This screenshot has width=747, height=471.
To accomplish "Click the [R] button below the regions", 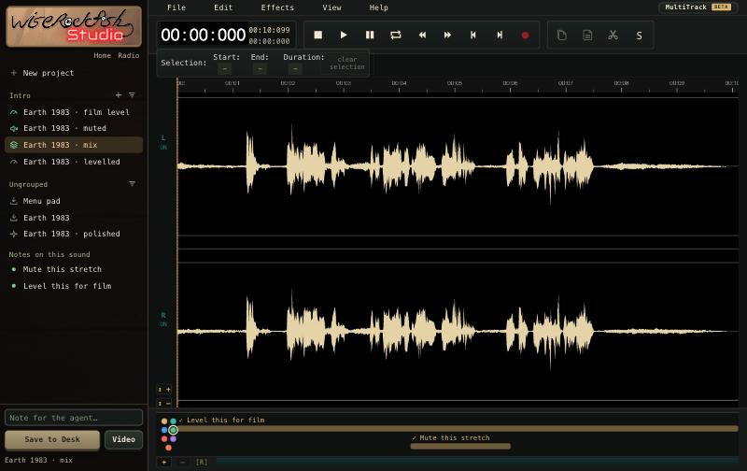I will click(x=202, y=462).
